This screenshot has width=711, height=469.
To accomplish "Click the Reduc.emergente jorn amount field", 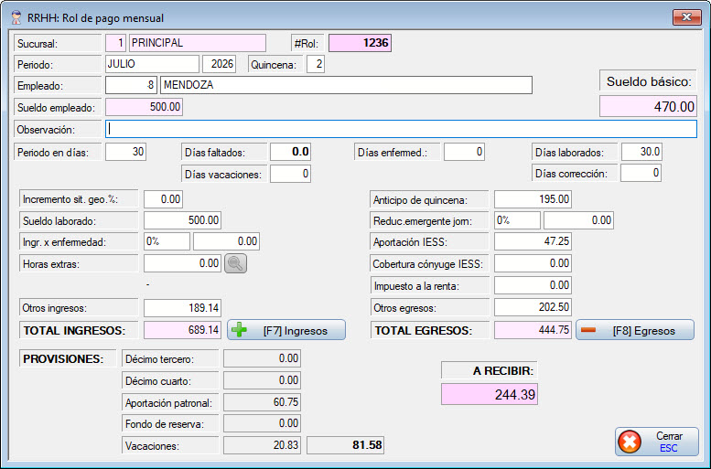I will (578, 220).
